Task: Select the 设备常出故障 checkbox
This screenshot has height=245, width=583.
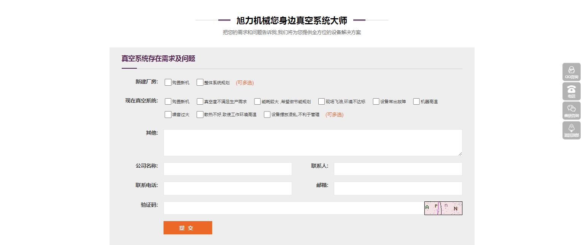Action: pyautogui.click(x=376, y=101)
